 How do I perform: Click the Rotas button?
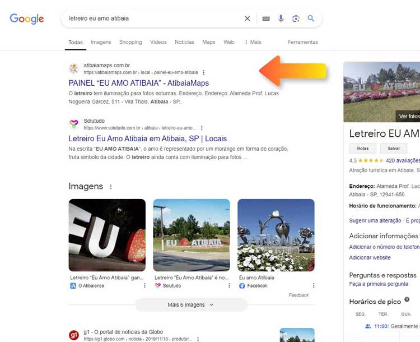click(362, 149)
